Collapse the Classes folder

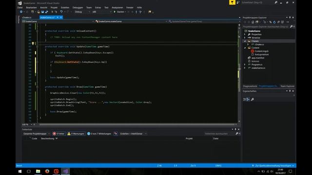click(x=245, y=41)
